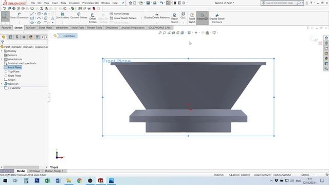Click in Search SOLIDWORKS Help field
Viewport: 329px width, 185px height.
click(x=280, y=3)
